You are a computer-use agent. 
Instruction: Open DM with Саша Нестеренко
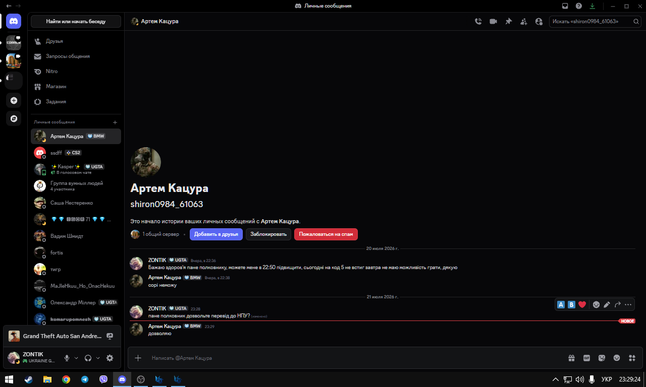pos(76,203)
